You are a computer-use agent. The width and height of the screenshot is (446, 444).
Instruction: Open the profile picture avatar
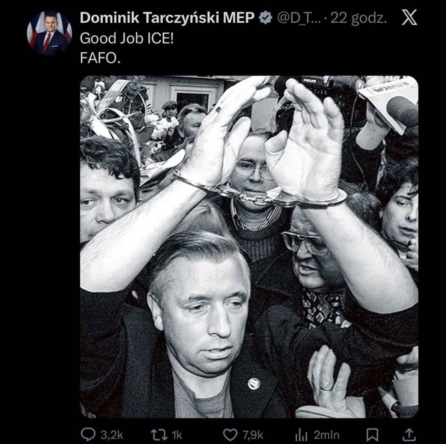(50, 33)
